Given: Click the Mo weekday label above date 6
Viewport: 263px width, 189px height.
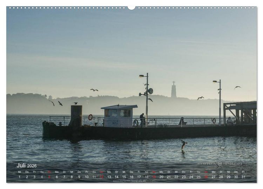Looking at the screenshot, I should (57, 172).
